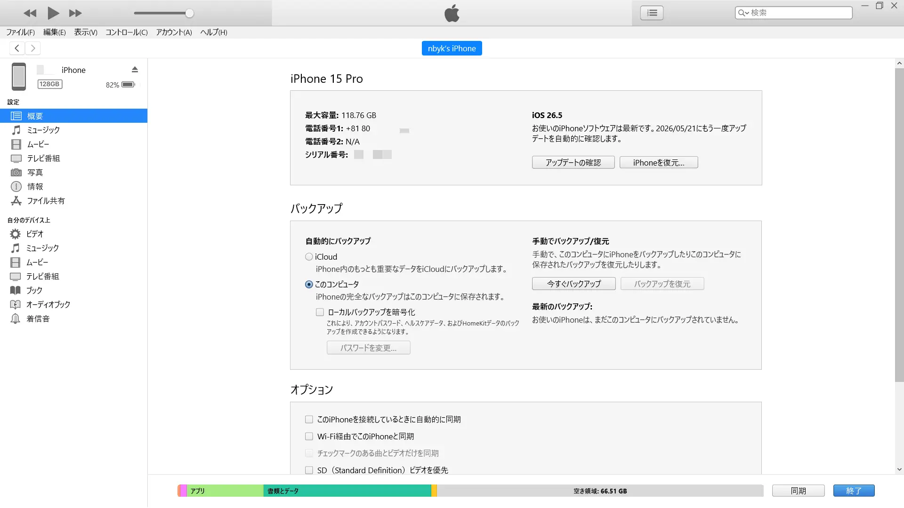Viewport: 904px width, 508px height.
Task: Open the アカウント(A) menu
Action: (174, 32)
